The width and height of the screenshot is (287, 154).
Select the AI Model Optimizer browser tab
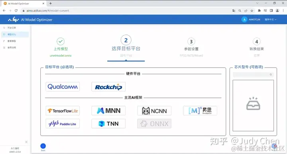pos(24,3)
